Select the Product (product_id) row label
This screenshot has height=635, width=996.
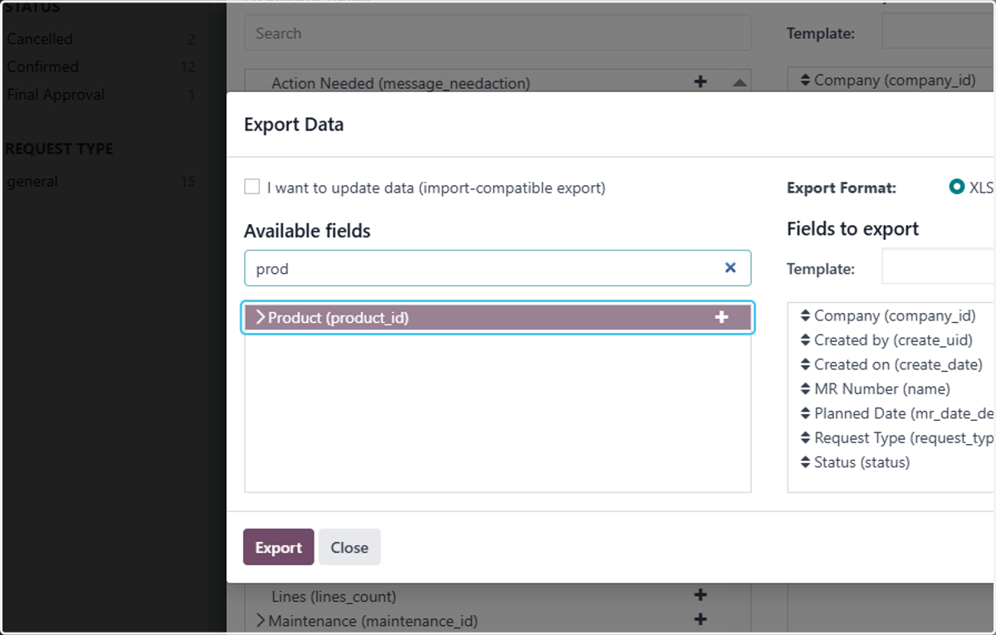click(339, 317)
